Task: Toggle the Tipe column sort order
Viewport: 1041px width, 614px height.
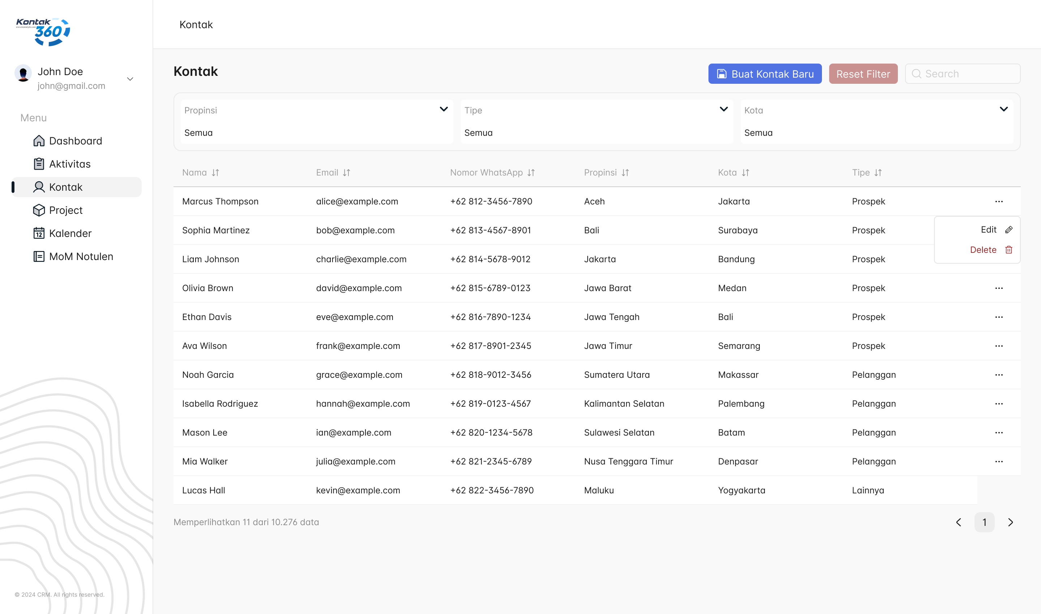Action: pos(878,173)
